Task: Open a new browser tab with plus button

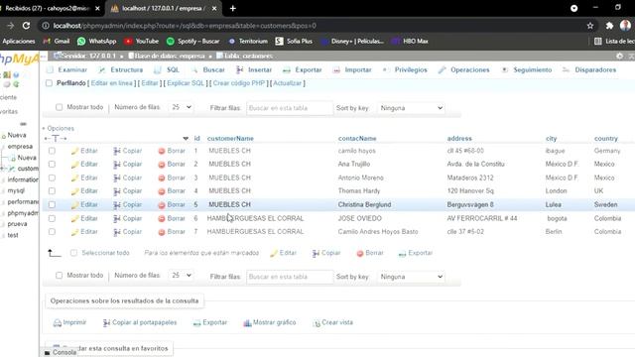Action: [x=233, y=9]
